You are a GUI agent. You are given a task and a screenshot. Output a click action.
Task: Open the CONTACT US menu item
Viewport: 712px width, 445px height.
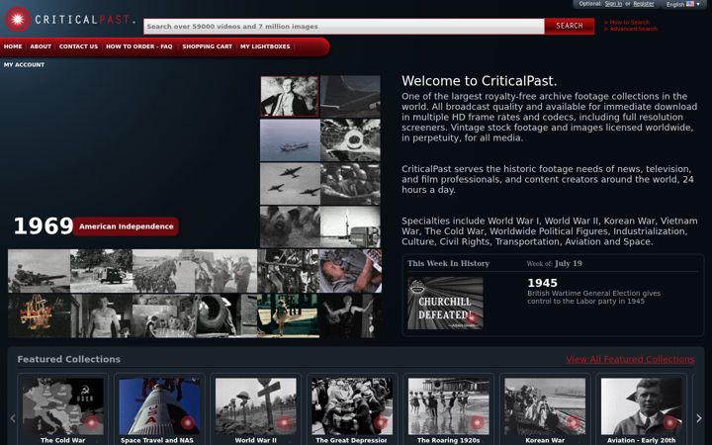click(x=78, y=46)
